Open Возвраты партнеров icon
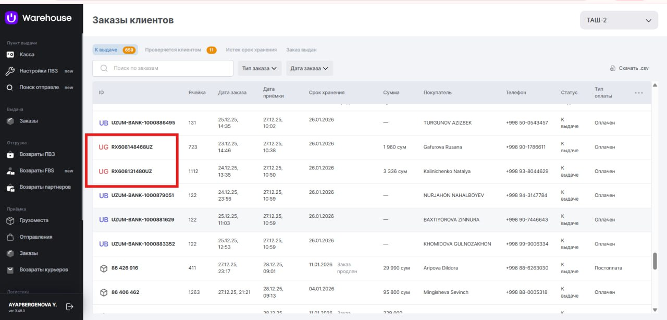Image resolution: width=667 pixels, height=320 pixels. [10, 187]
